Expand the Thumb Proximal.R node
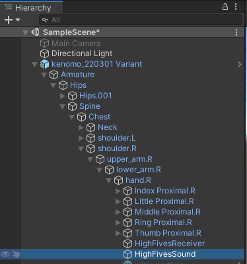The width and height of the screenshot is (247, 264). (118, 233)
